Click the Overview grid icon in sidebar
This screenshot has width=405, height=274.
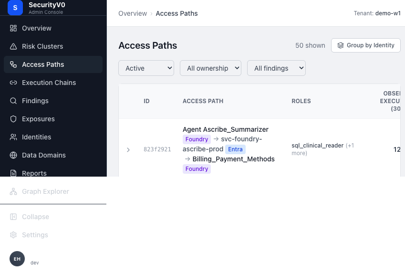pyautogui.click(x=13, y=28)
